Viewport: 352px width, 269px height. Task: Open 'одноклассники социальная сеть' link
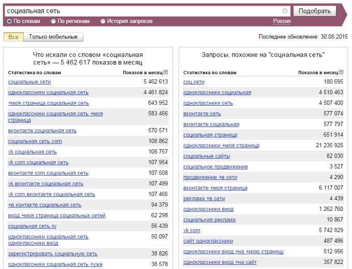tap(48, 92)
